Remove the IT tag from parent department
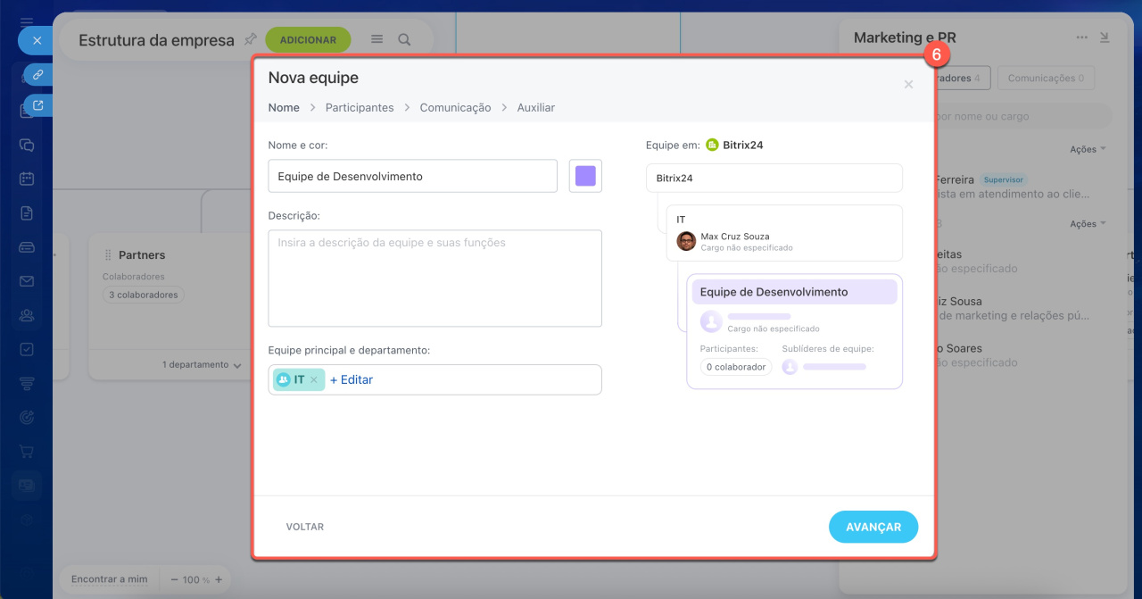This screenshot has width=1142, height=599. click(313, 380)
